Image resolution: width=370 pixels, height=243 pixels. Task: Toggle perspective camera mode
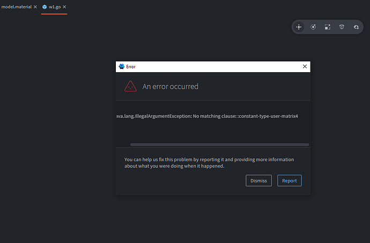pos(342,27)
